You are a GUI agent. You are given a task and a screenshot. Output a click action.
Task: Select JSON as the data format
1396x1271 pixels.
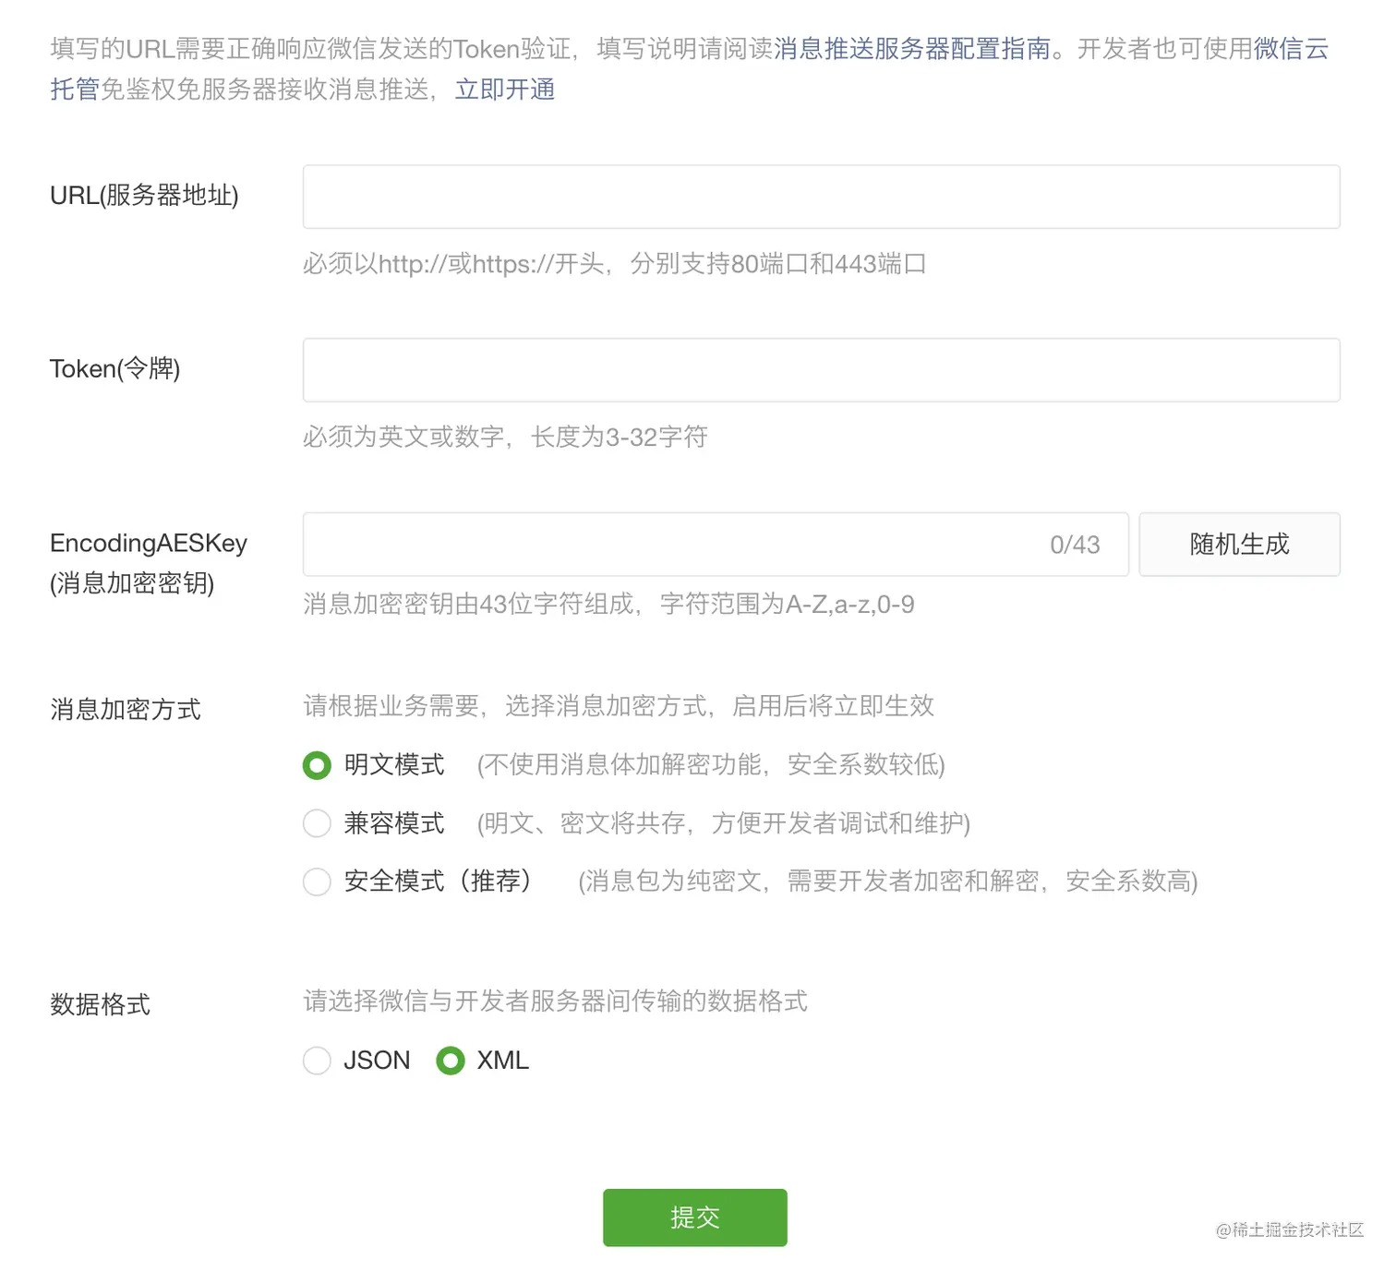pos(317,1061)
